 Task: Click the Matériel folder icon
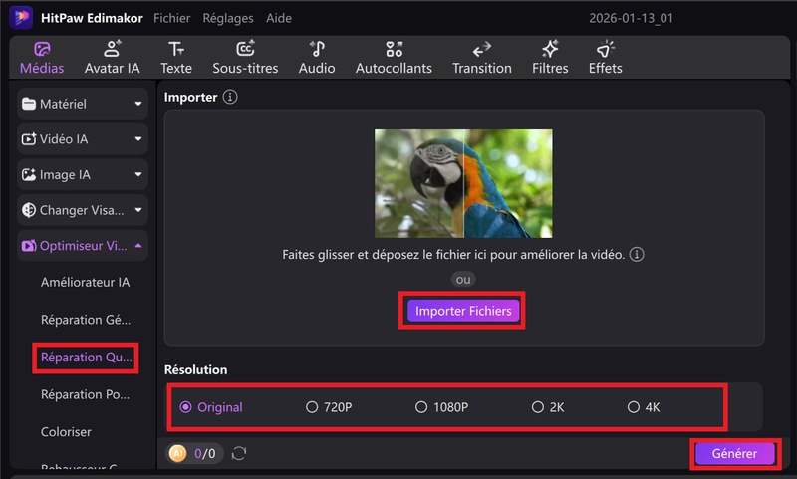(29, 104)
